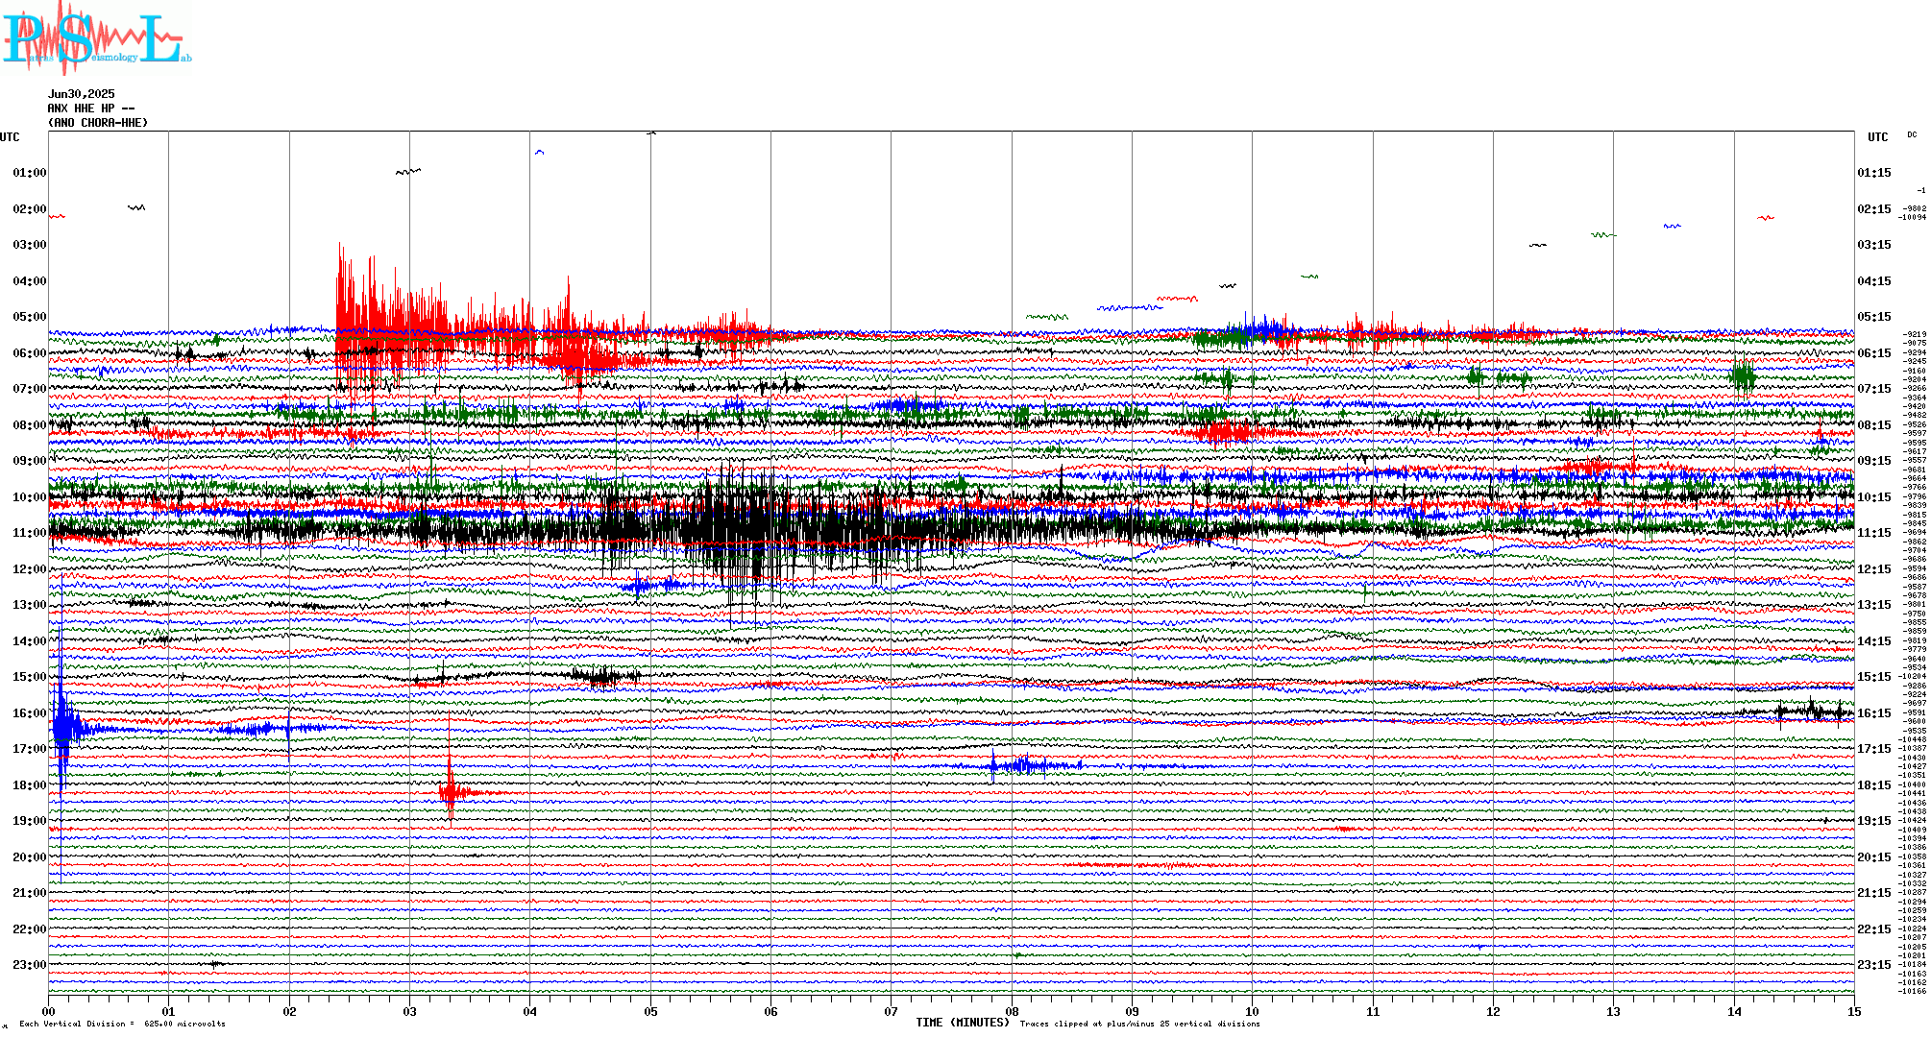1931x1037 pixels.
Task: Select the date text Jun30,2025
Action: click(81, 94)
